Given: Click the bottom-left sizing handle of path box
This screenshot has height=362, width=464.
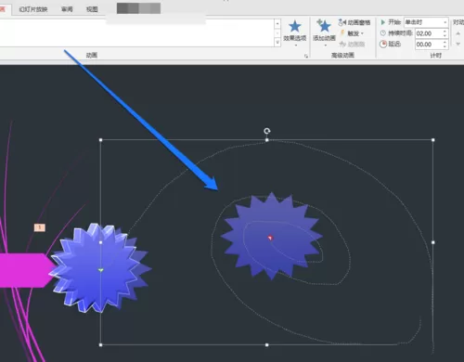Looking at the screenshot, I should (101, 344).
